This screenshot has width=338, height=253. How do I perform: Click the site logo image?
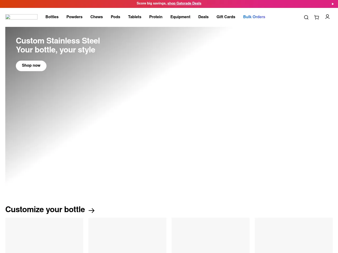point(21,17)
